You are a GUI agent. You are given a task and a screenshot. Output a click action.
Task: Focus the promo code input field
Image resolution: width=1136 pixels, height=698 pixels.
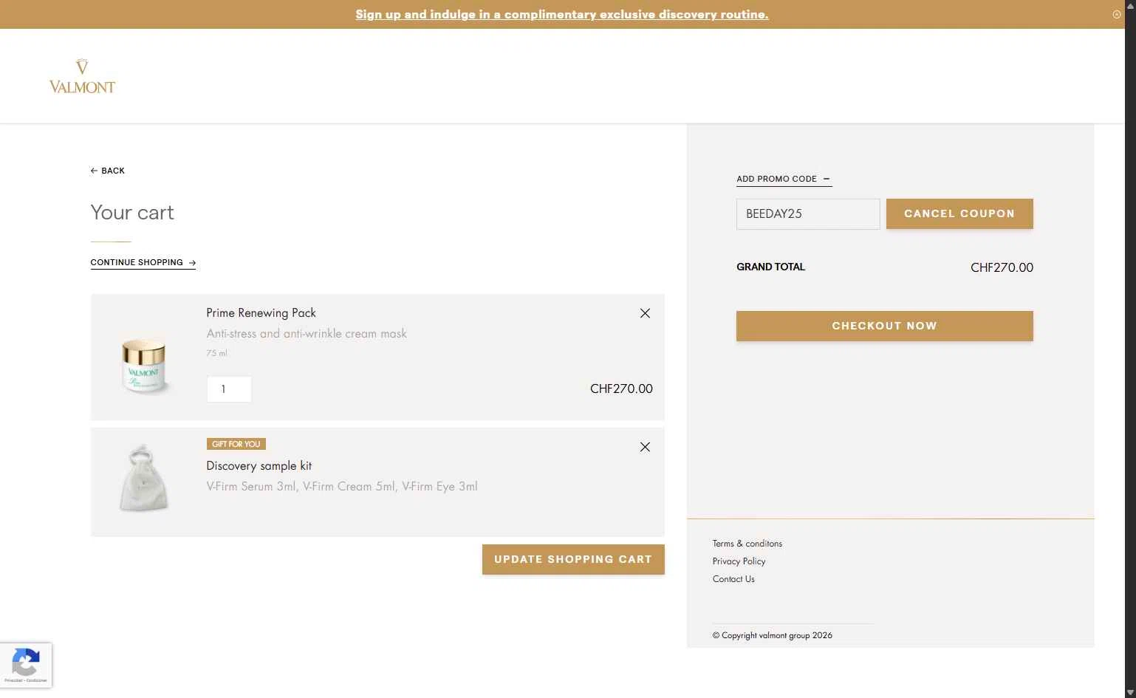[808, 214]
